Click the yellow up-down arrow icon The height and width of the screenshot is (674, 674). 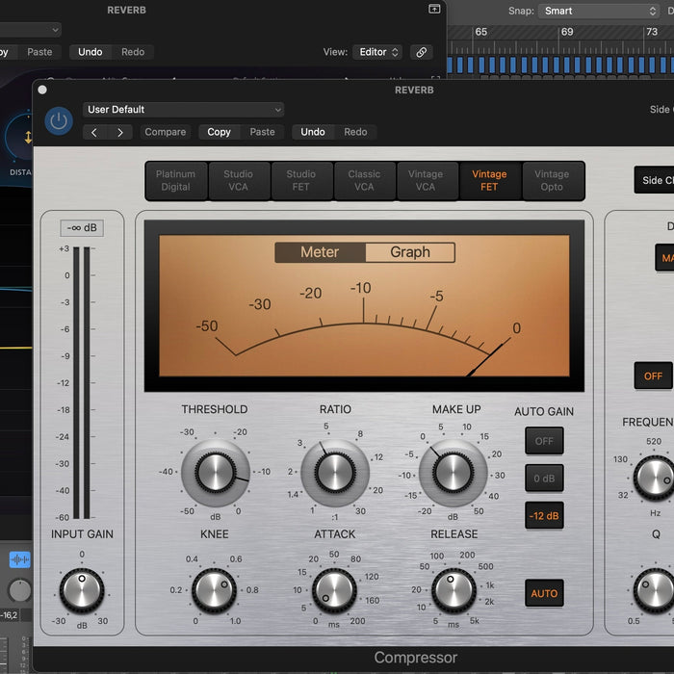point(28,138)
